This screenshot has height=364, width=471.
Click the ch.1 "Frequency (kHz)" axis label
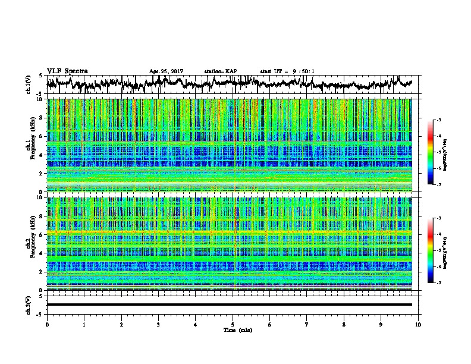click(33, 138)
